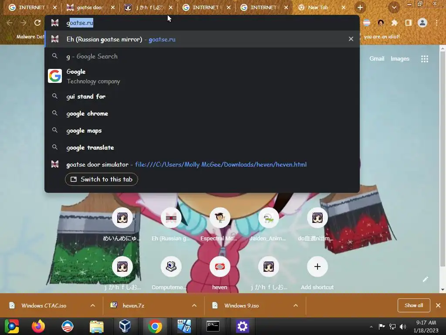Expand options for Windows CTAC.iso download
The height and width of the screenshot is (335, 446).
pyautogui.click(x=93, y=305)
